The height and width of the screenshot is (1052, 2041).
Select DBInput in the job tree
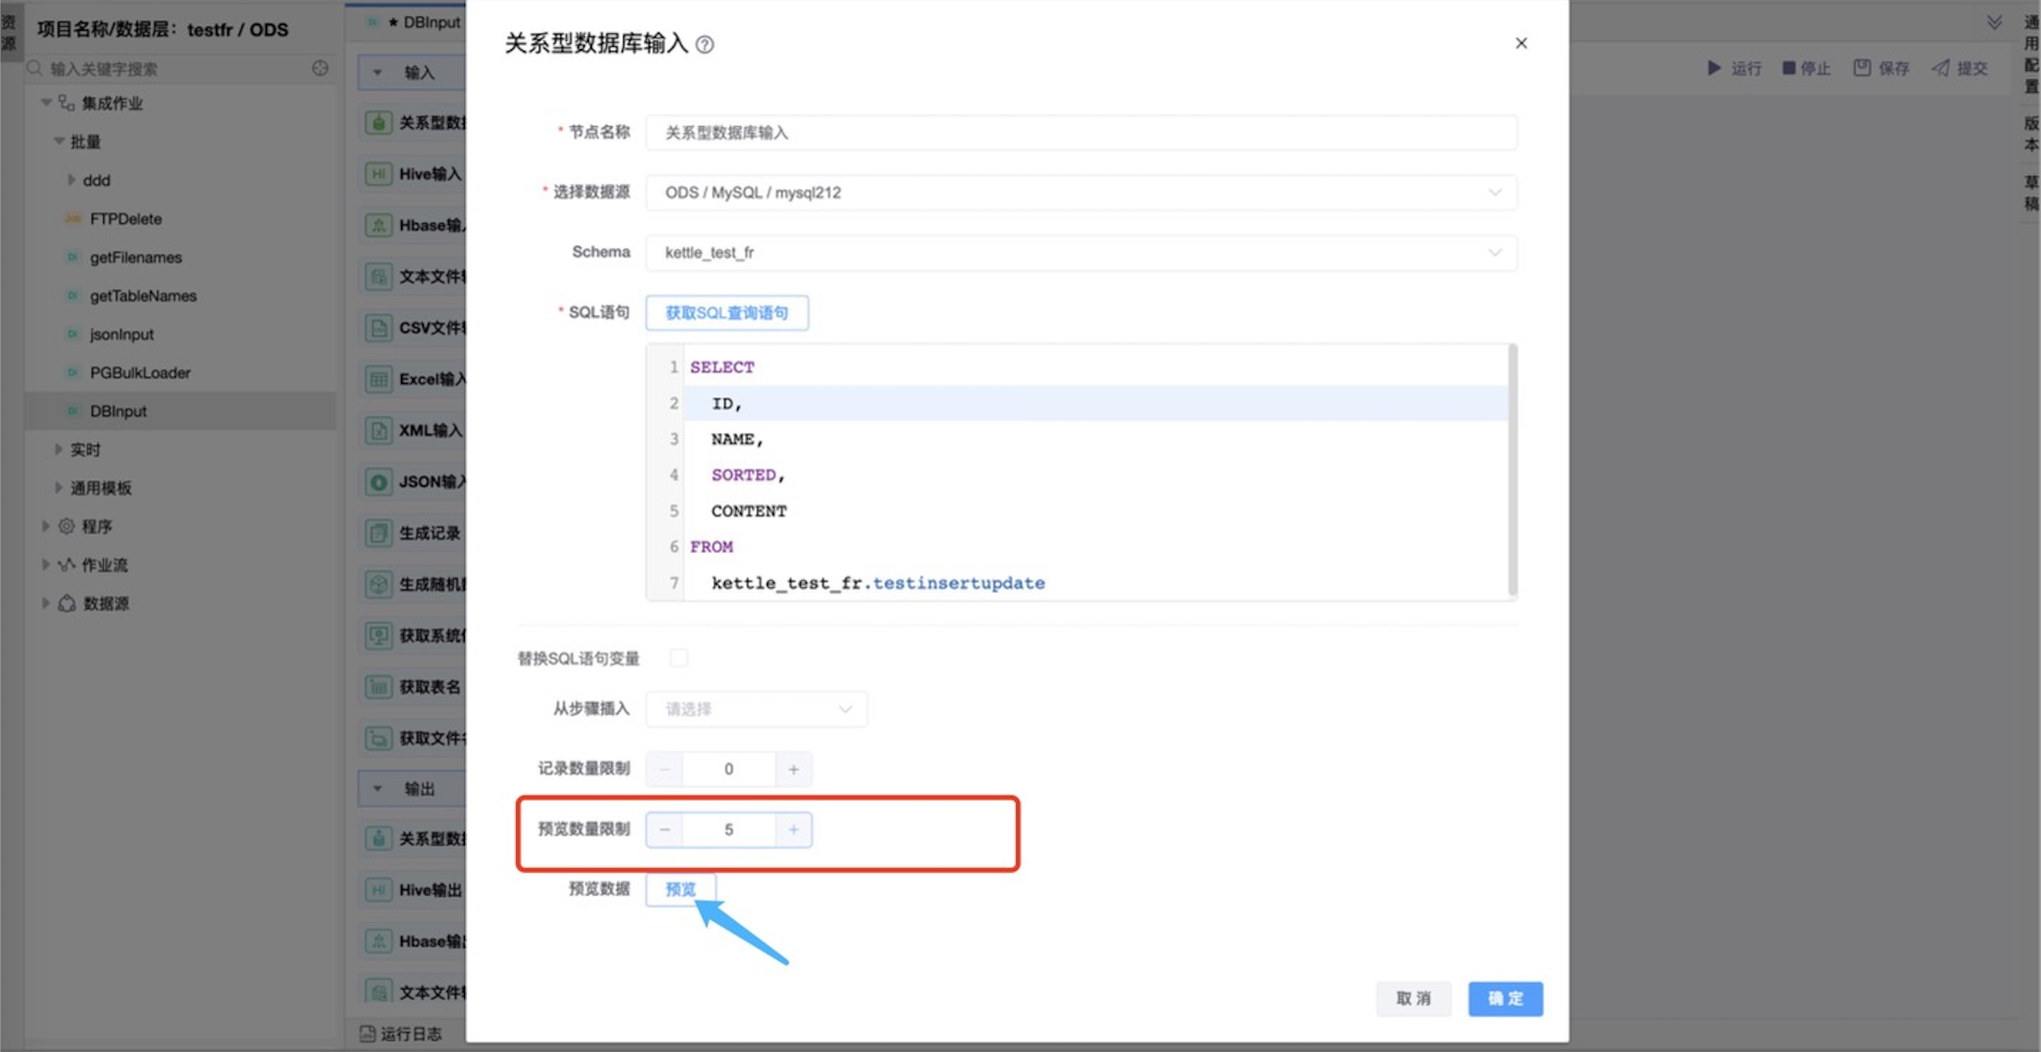pos(118,411)
